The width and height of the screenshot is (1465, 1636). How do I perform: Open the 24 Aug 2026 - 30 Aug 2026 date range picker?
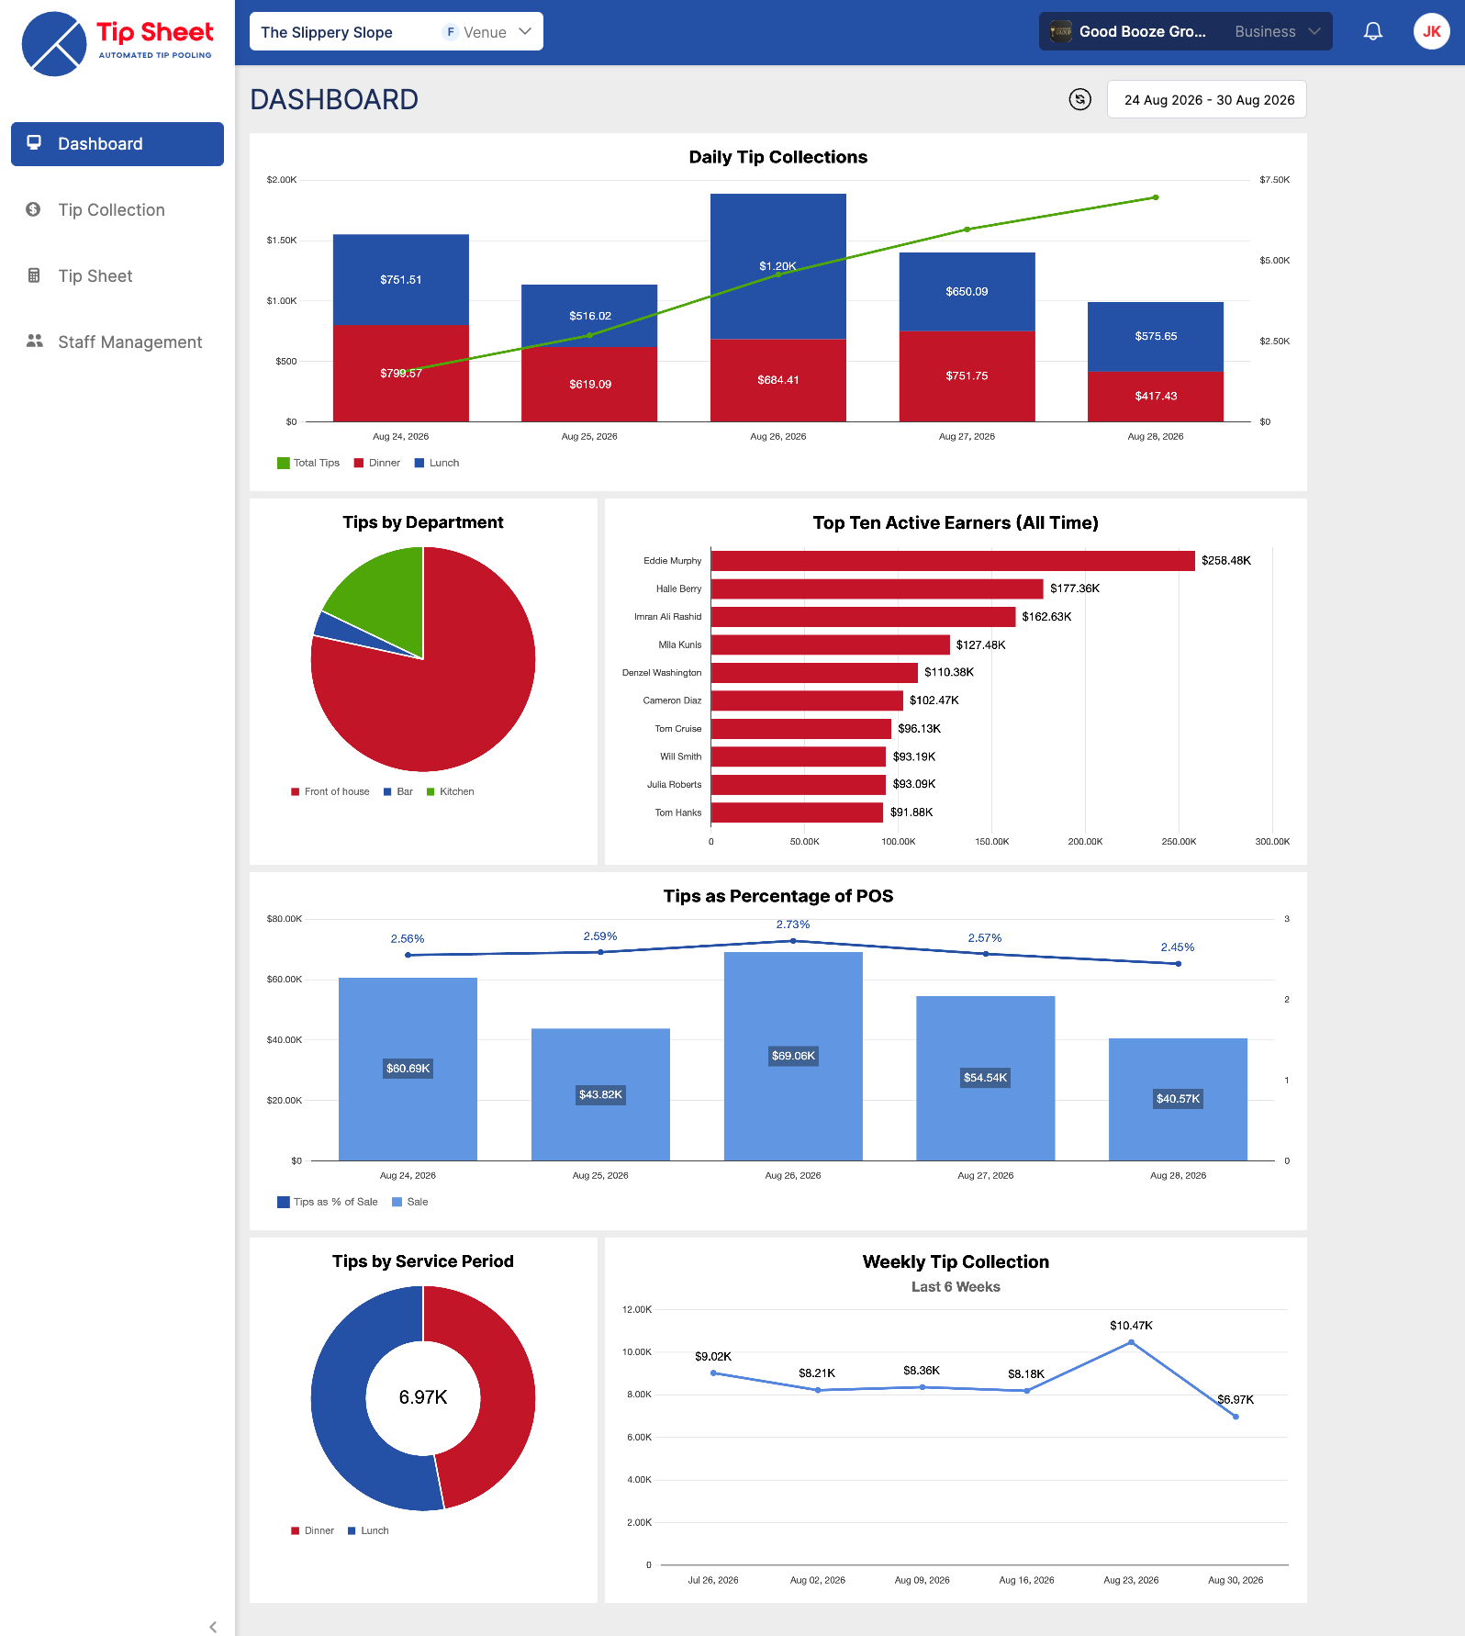pos(1207,99)
